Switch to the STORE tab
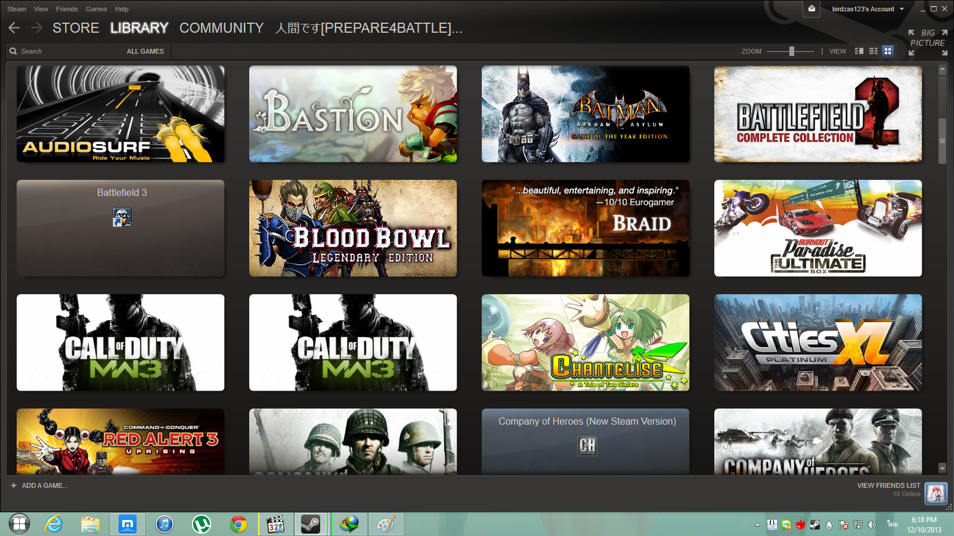 pos(76,28)
